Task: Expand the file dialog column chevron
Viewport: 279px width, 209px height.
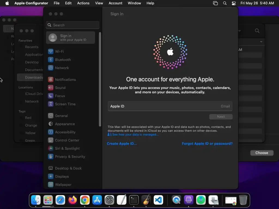Action: coord(261,42)
